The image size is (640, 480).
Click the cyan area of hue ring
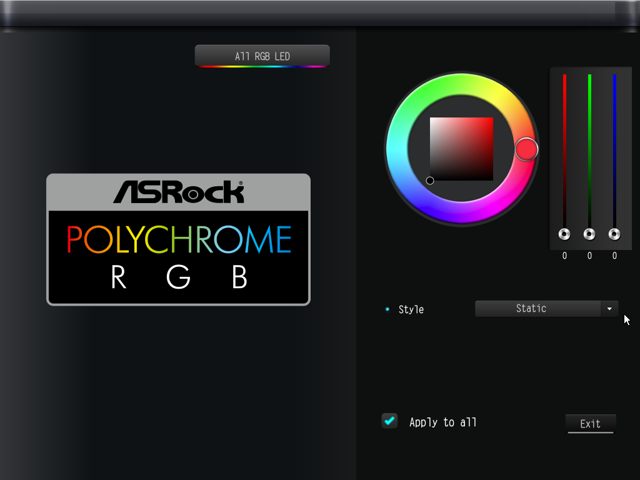click(397, 149)
